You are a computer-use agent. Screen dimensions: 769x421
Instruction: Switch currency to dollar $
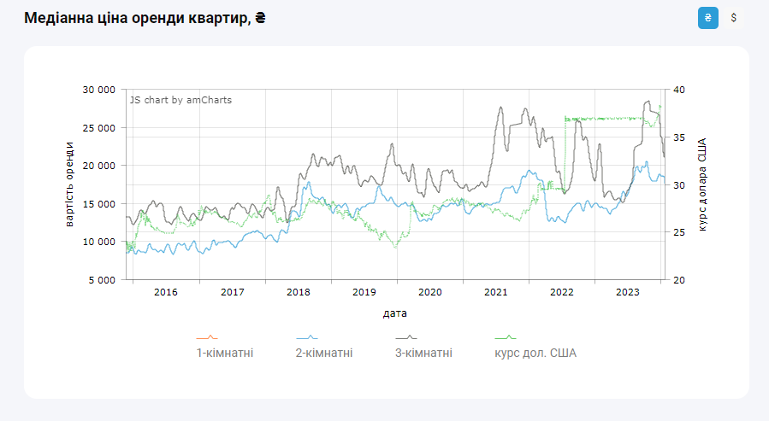733,18
